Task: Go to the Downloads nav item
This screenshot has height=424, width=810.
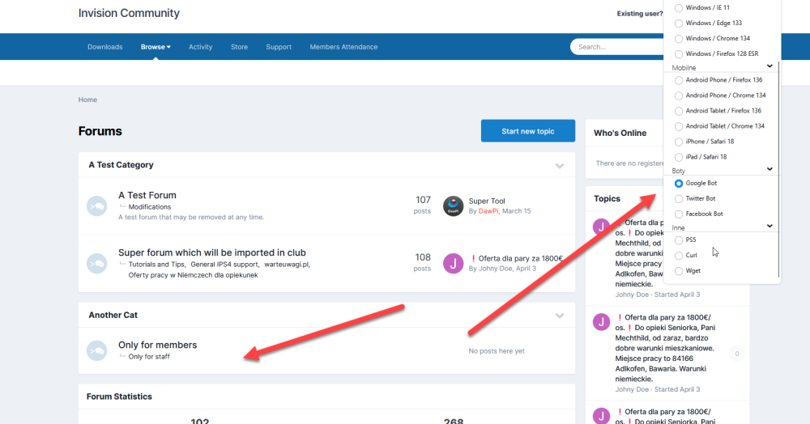Action: tap(105, 47)
